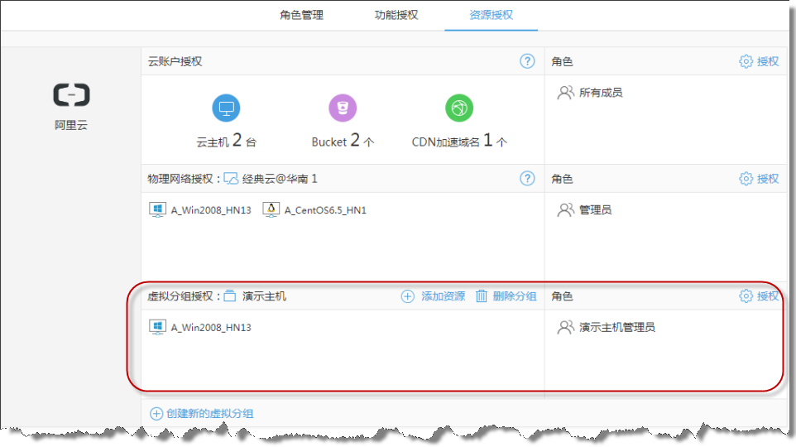Viewport: 796px width, 447px height.
Task: Switch to the 功能授权 tab
Action: (396, 15)
